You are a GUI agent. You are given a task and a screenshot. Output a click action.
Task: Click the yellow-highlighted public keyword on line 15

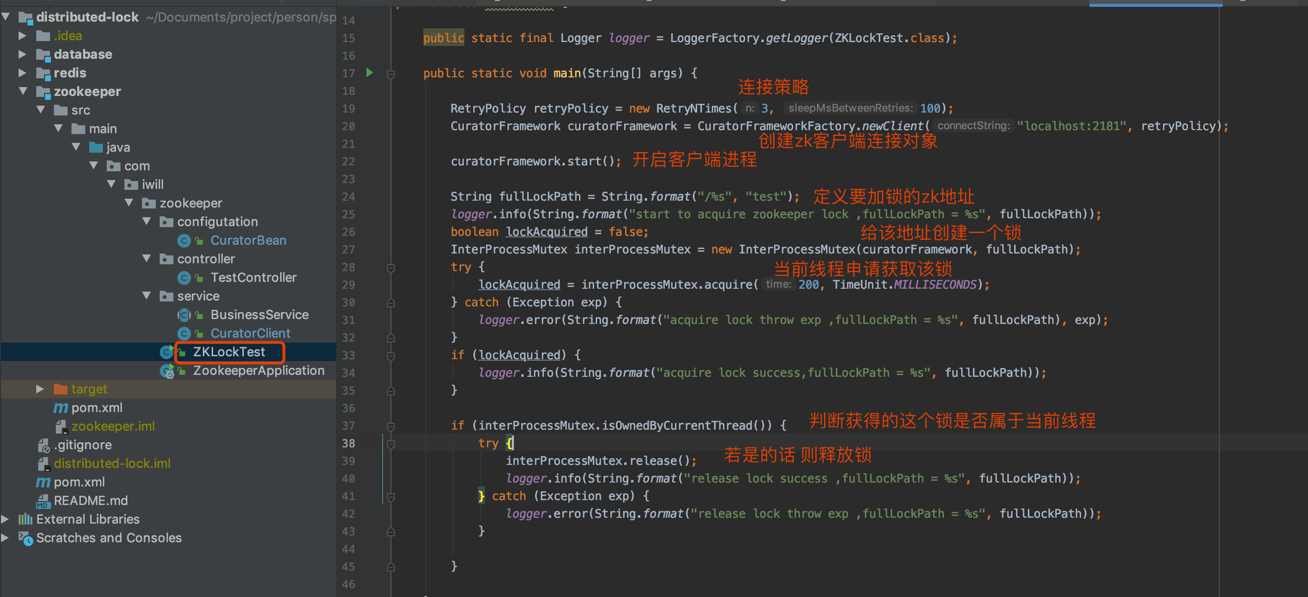(443, 38)
